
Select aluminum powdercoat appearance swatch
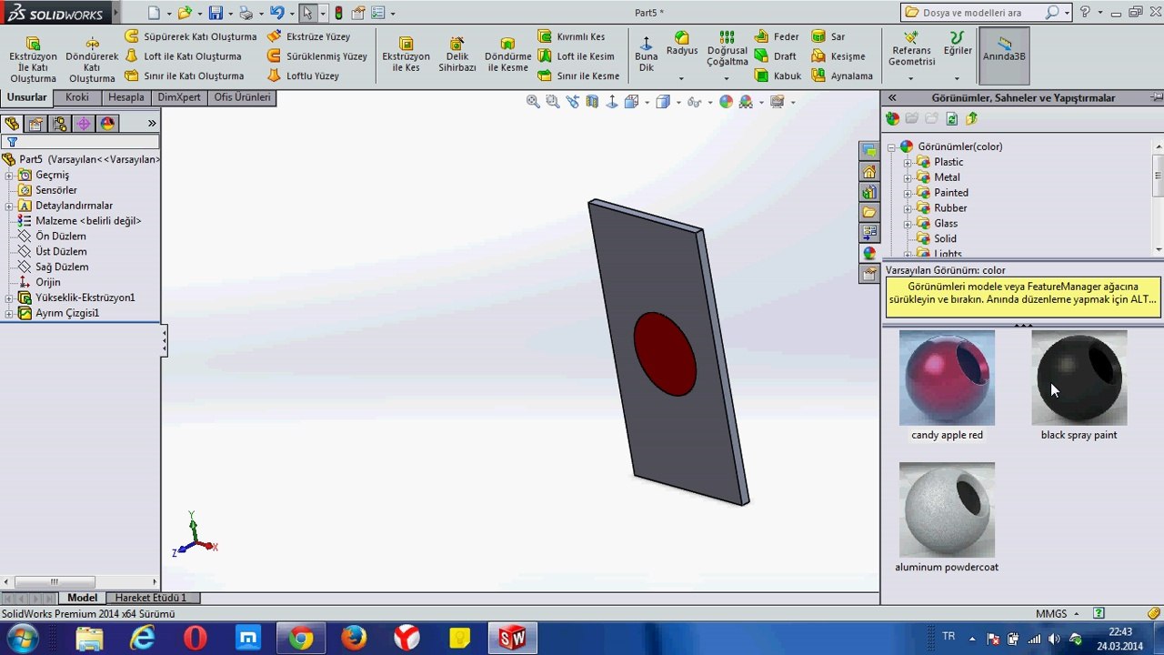click(947, 509)
